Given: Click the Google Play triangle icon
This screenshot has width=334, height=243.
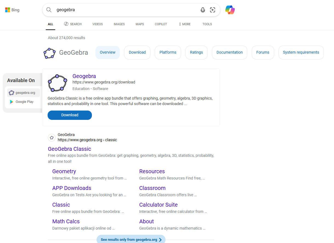Looking at the screenshot, I should [x=11, y=102].
